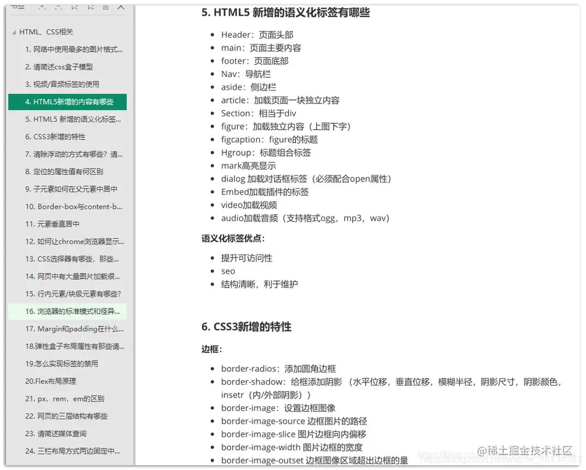586x470 pixels.
Task: Click the Hgroup:标题组合标签 line
Action: (266, 153)
